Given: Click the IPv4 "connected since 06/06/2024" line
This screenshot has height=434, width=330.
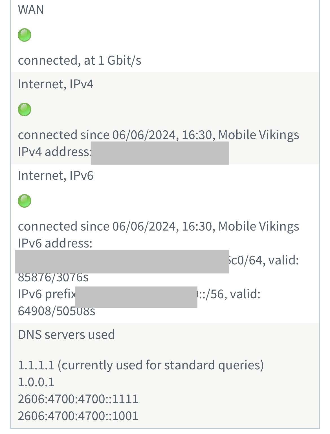Looking at the screenshot, I should pos(158,135).
